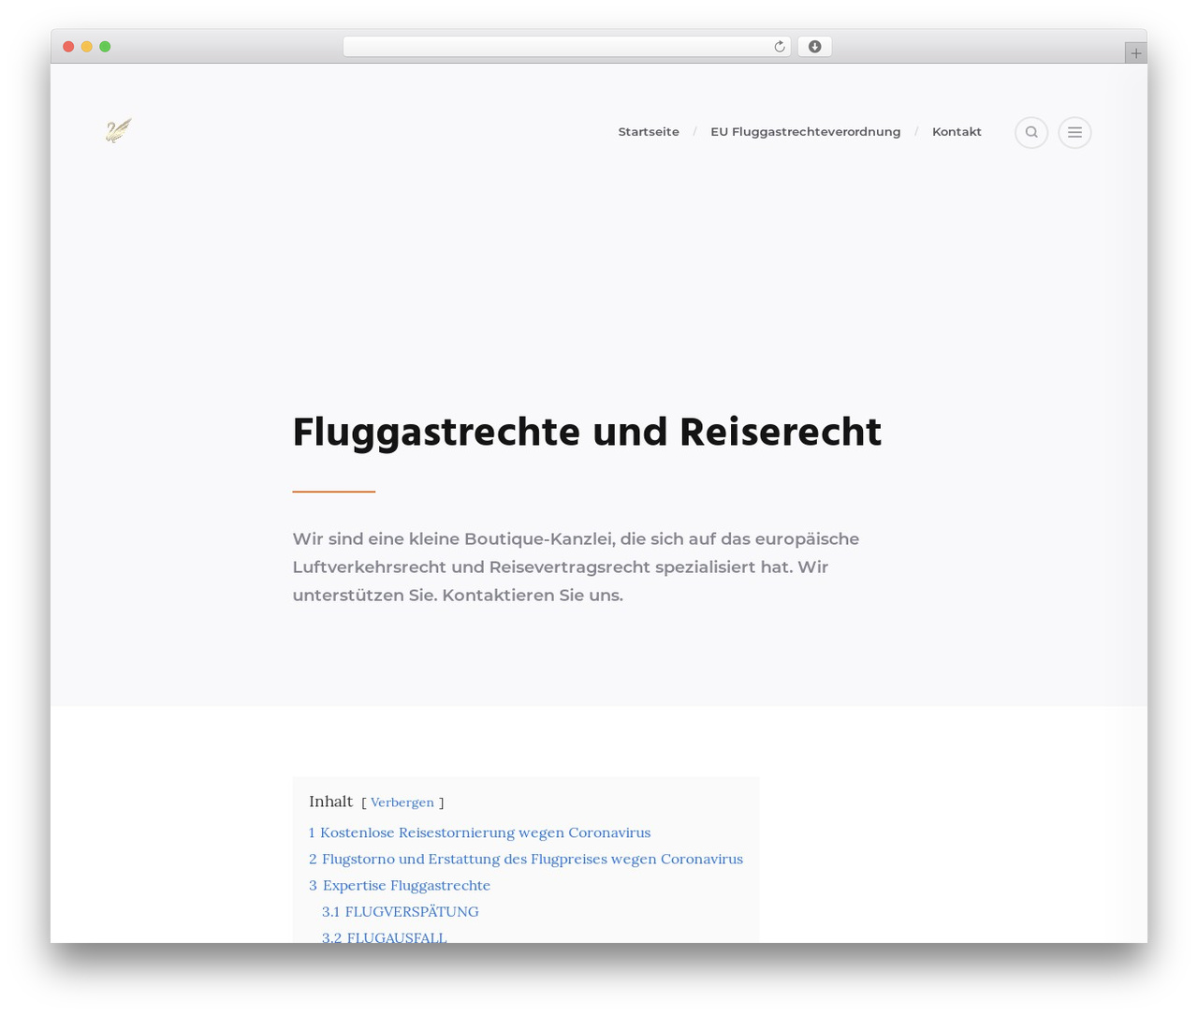This screenshot has width=1198, height=1015.
Task: Minimize window using the yellow button
Action: [87, 47]
